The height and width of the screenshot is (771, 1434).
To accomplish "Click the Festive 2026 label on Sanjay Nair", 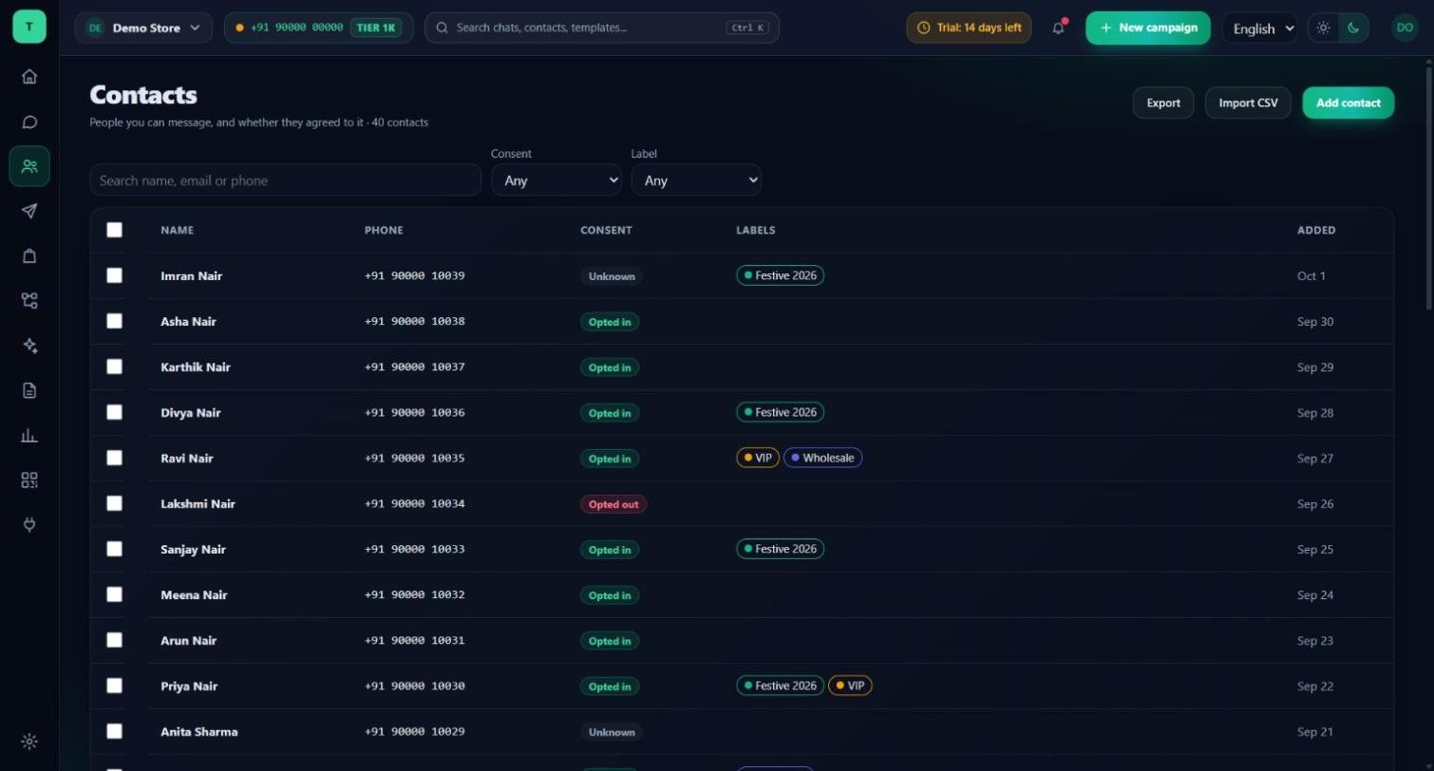I will [x=780, y=549].
